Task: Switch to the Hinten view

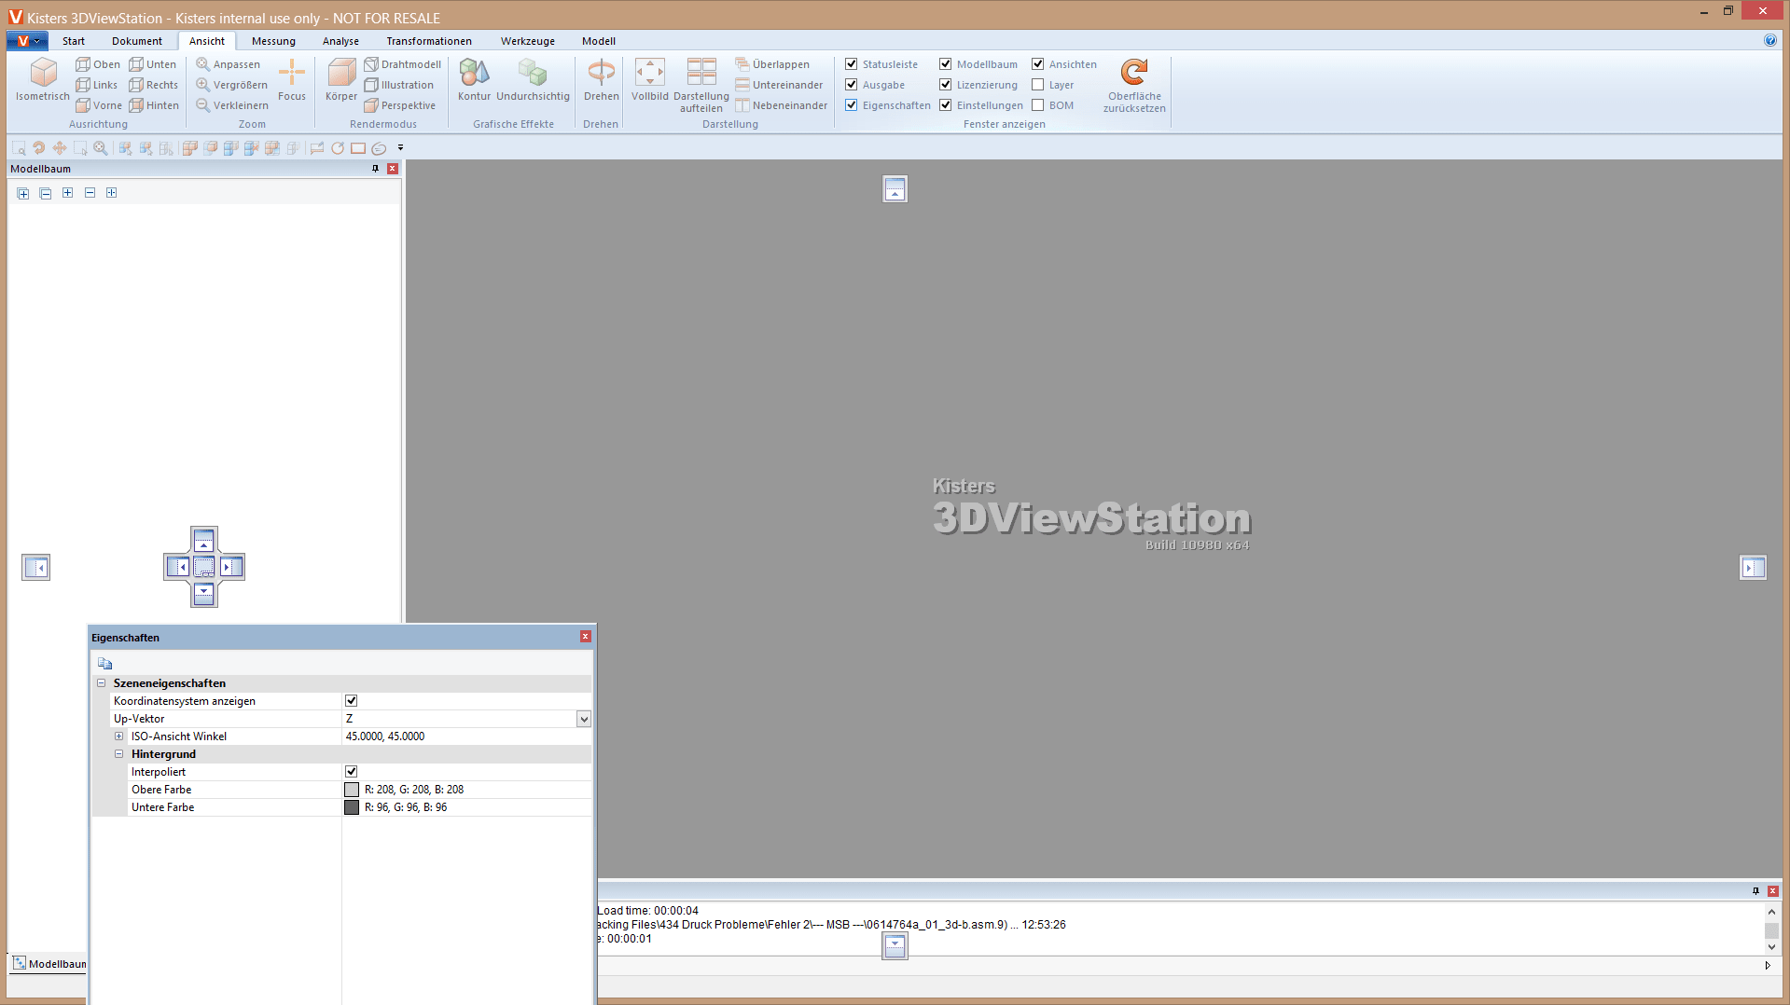Action: [154, 105]
